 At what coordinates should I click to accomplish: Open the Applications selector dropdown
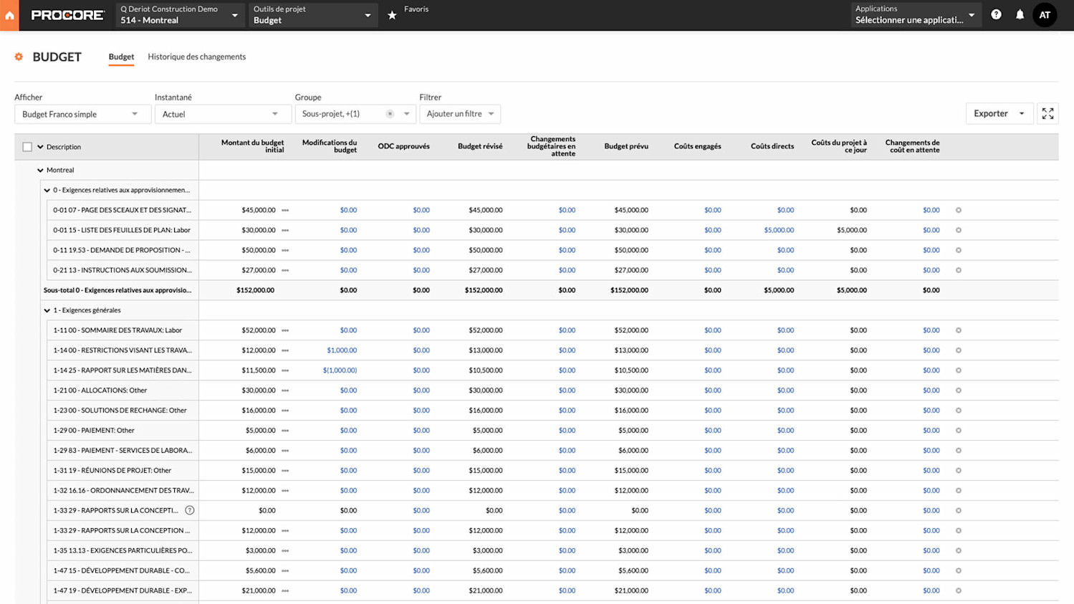[x=916, y=15]
